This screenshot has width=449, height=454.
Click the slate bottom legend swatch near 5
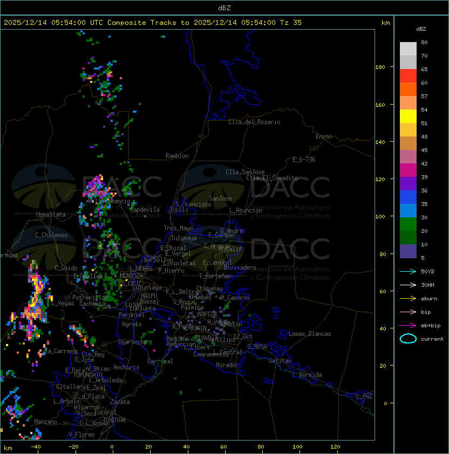click(408, 251)
